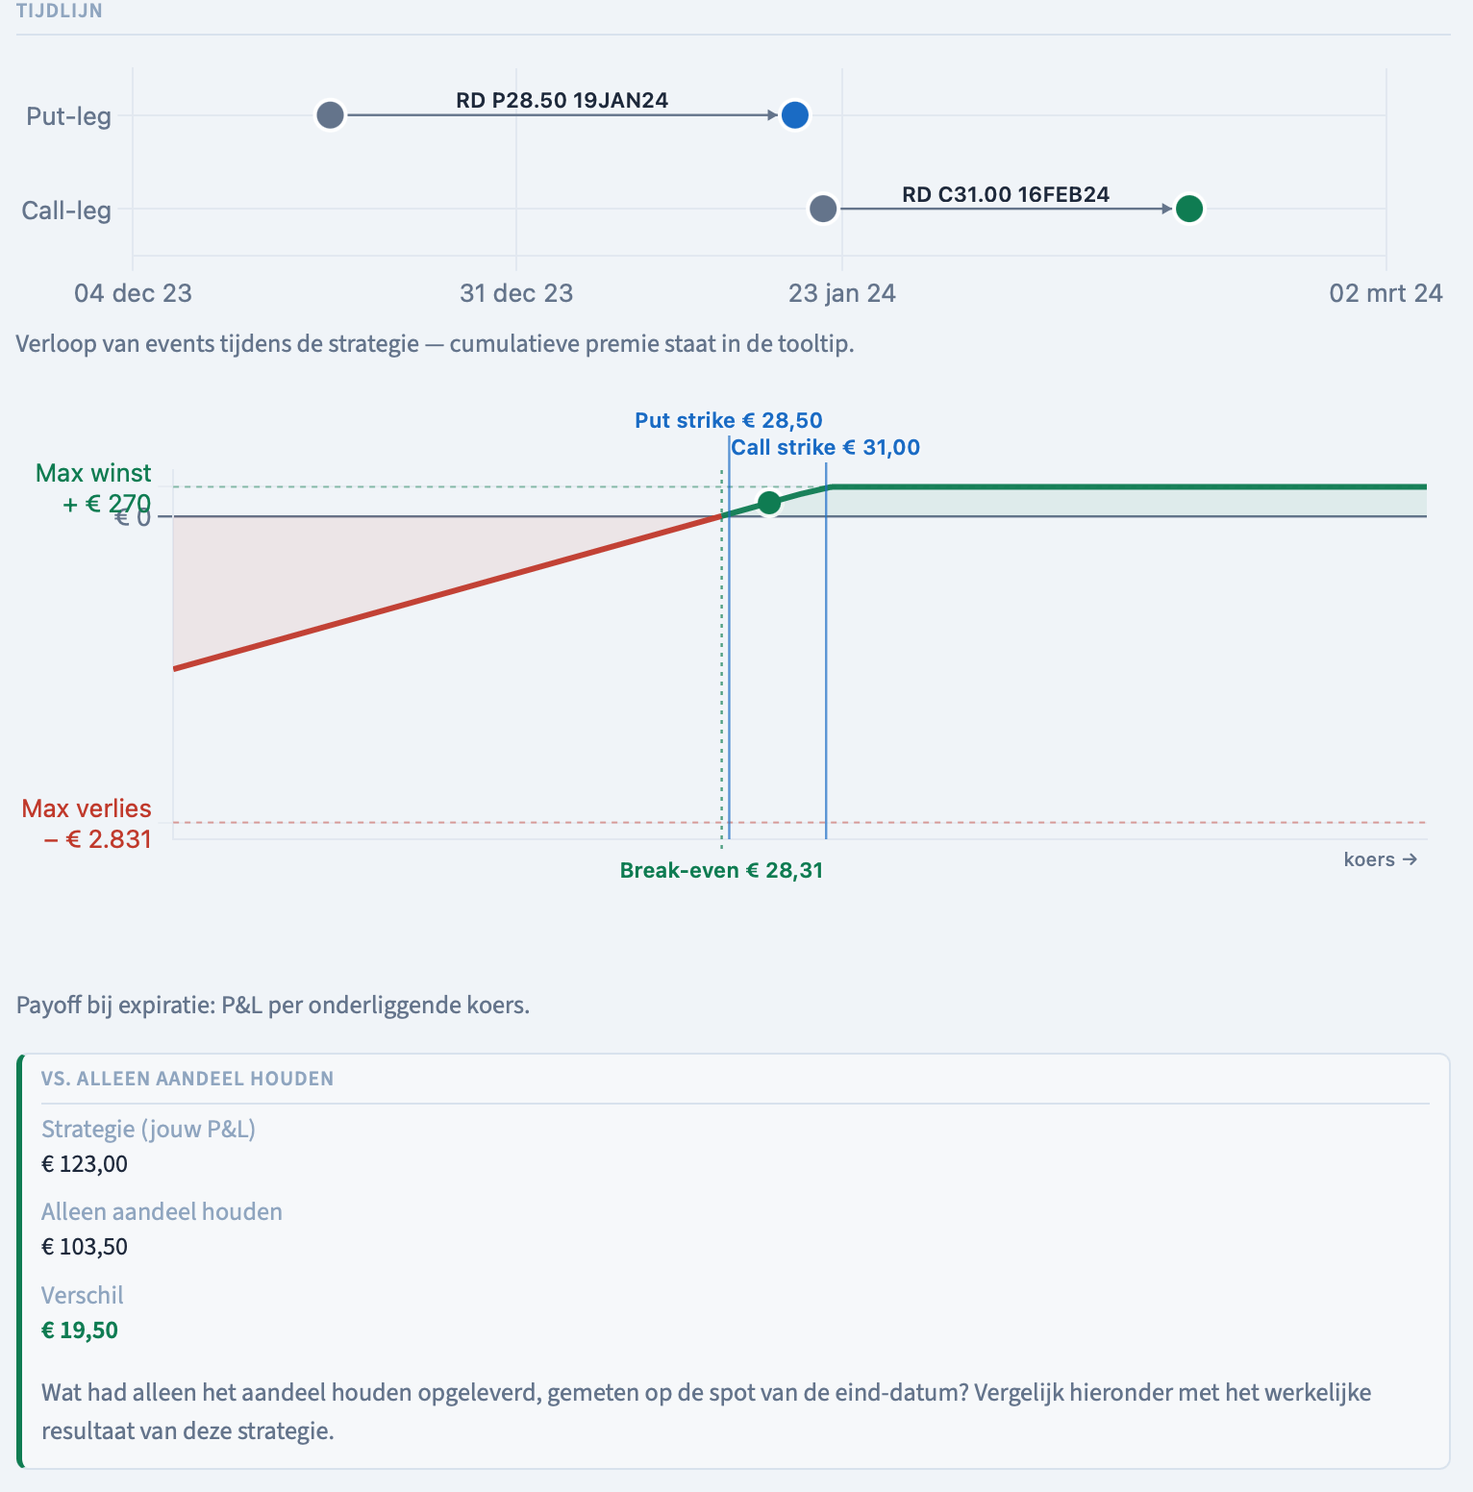1473x1492 pixels.
Task: Click the Verschil value € 19,50
Action: point(80,1330)
